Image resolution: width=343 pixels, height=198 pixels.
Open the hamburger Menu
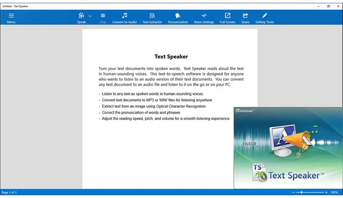(x=11, y=18)
